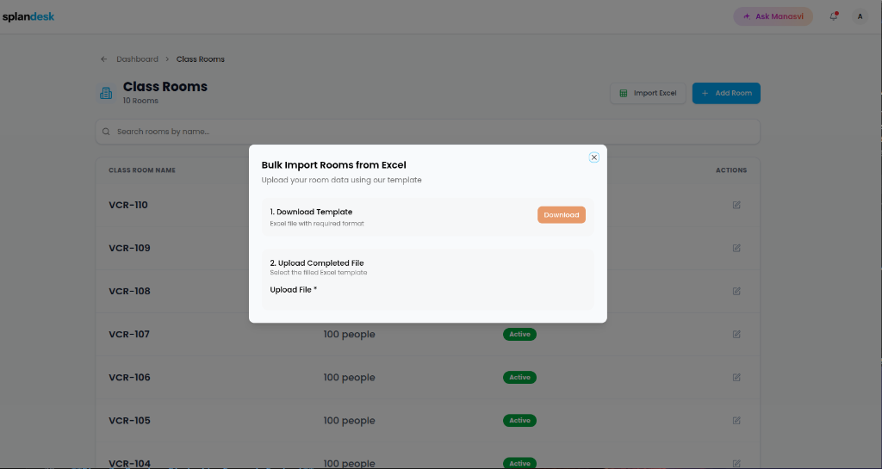Click the CLASS ROOM NAME column header

coord(142,170)
